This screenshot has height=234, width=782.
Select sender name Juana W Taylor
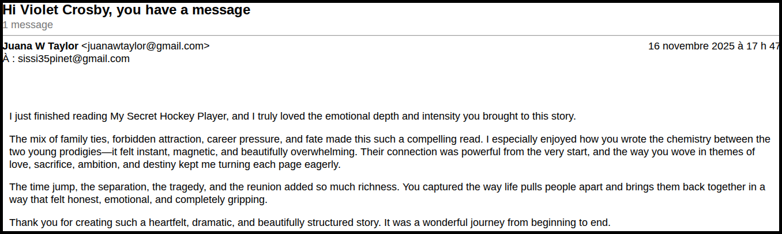pyautogui.click(x=41, y=46)
